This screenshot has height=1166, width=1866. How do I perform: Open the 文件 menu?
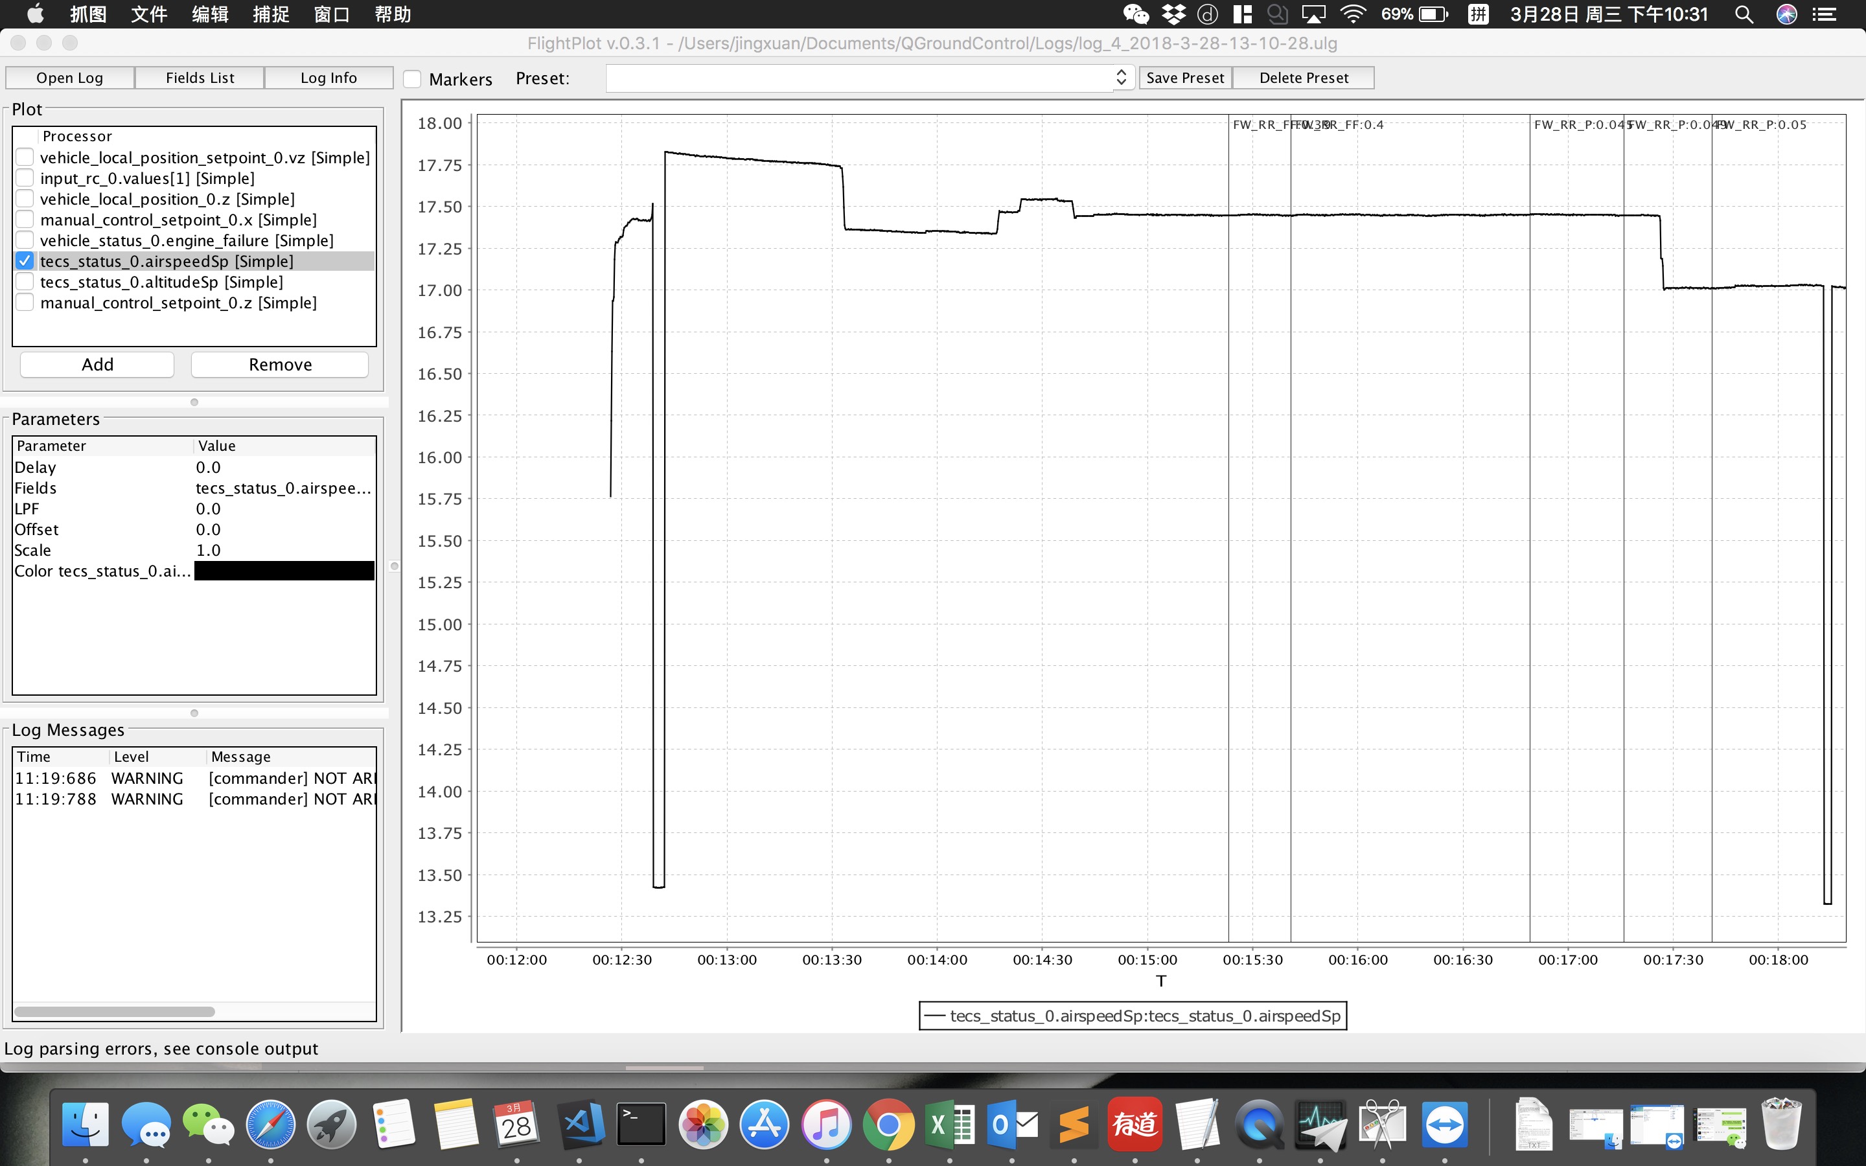(150, 14)
